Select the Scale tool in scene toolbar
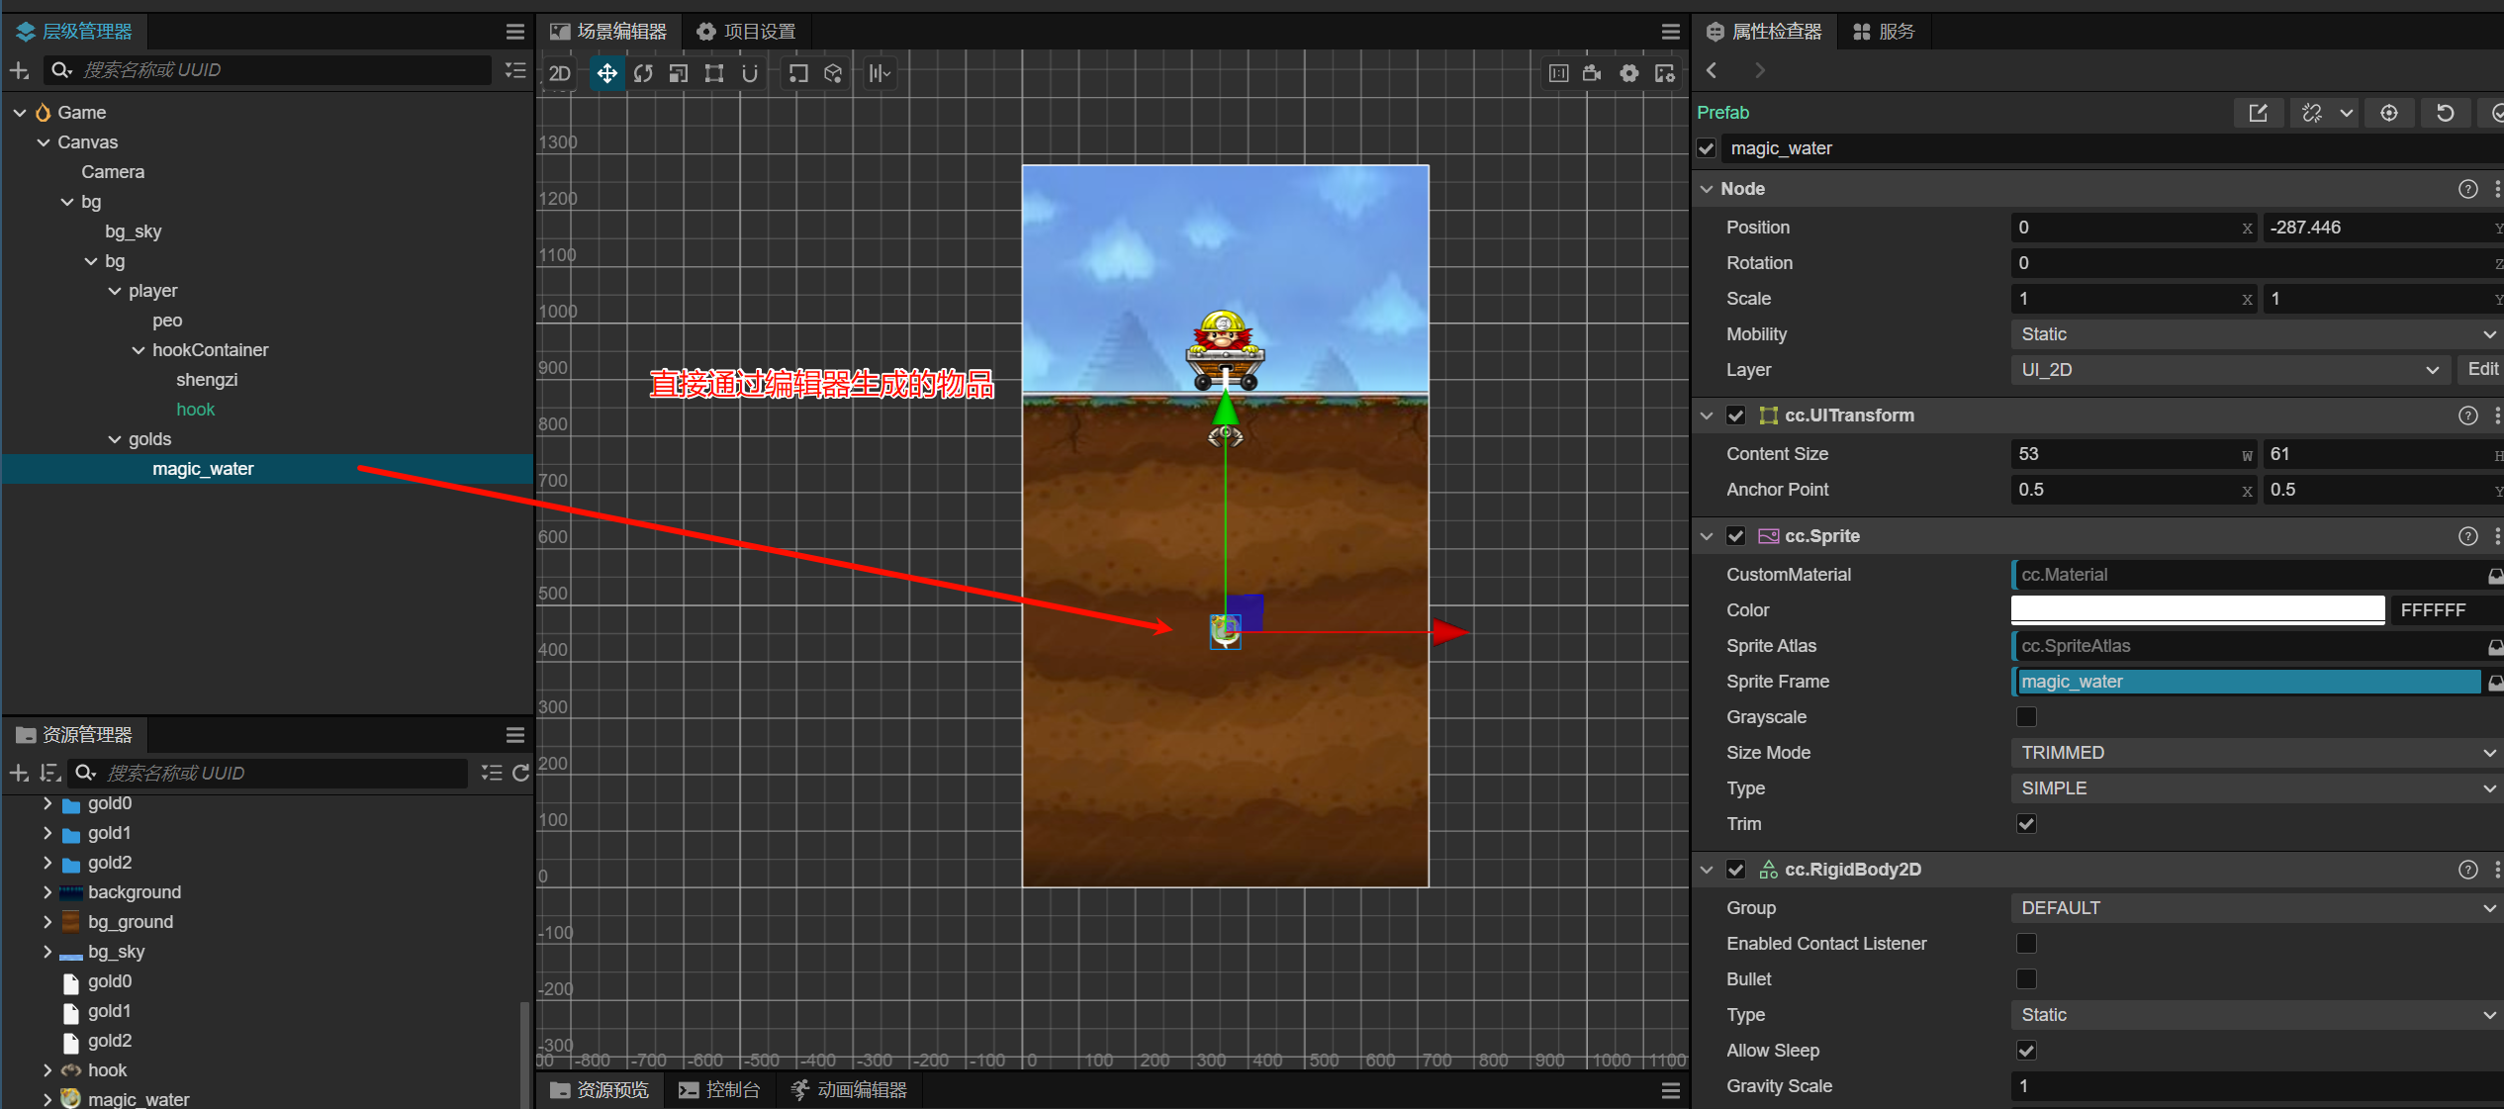Viewport: 2504px width, 1109px height. [679, 73]
